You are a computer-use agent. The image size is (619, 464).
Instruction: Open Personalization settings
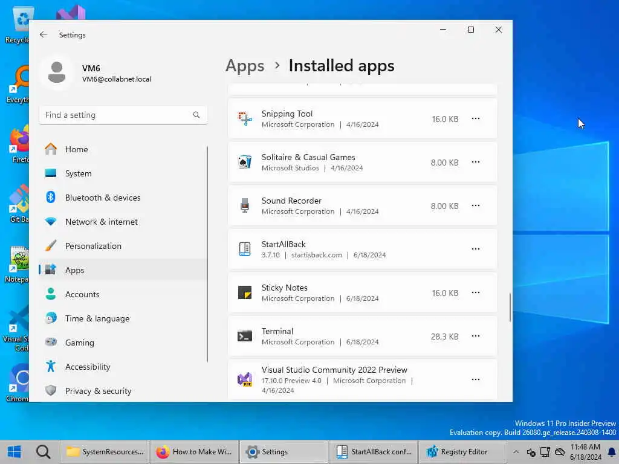coord(122,246)
